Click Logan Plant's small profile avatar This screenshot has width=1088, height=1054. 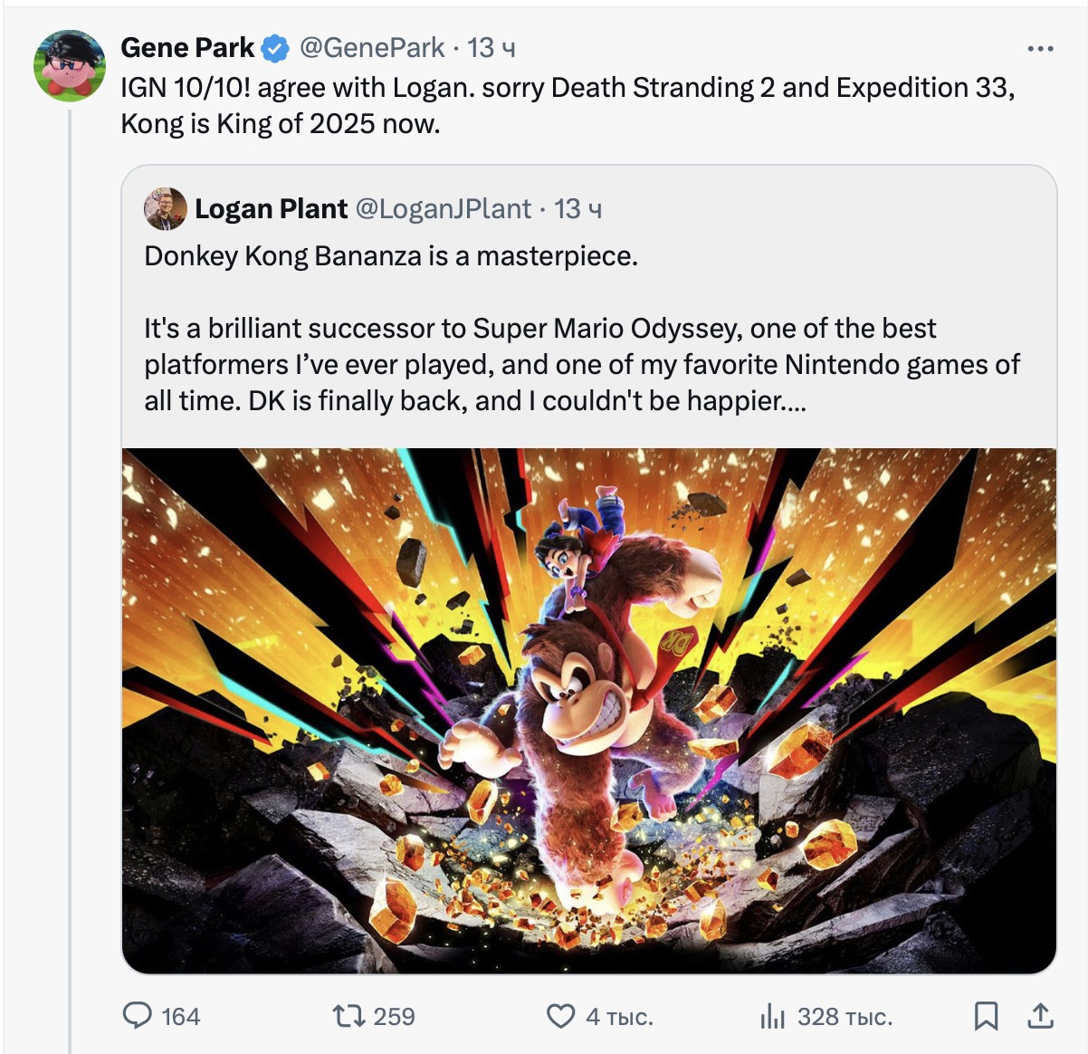pyautogui.click(x=166, y=209)
